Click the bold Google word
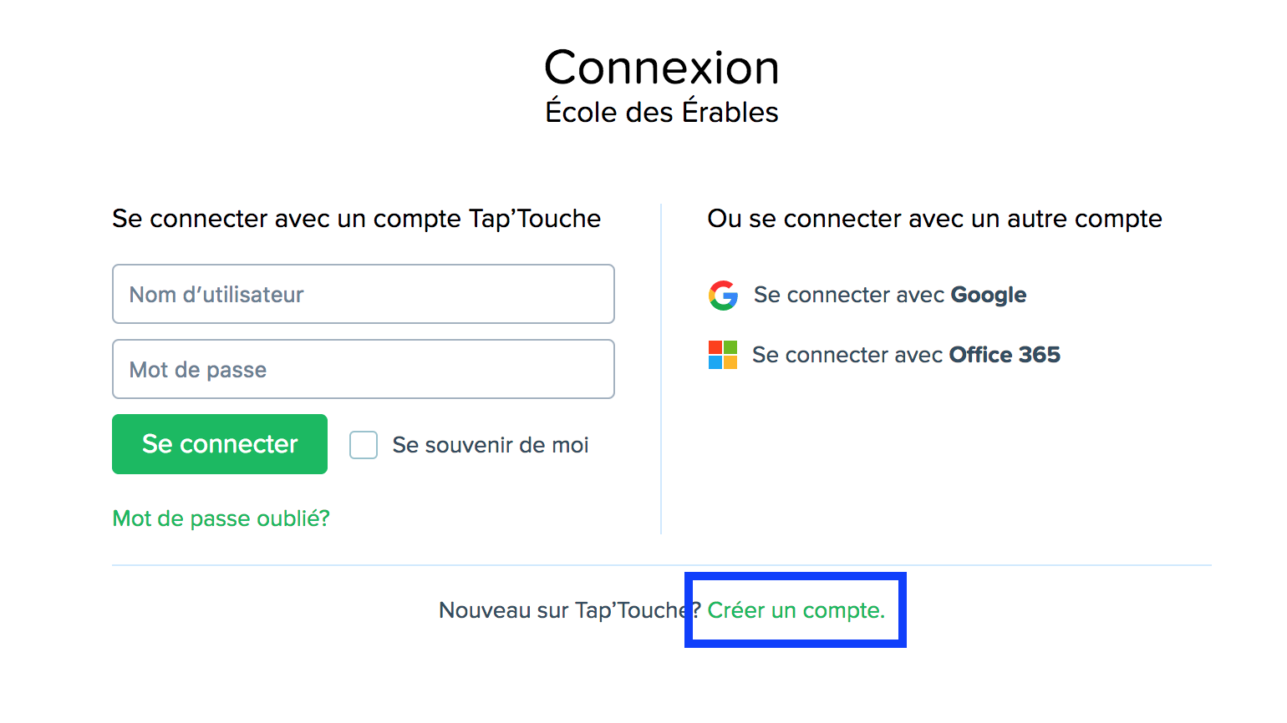This screenshot has height=723, width=1287. (989, 295)
